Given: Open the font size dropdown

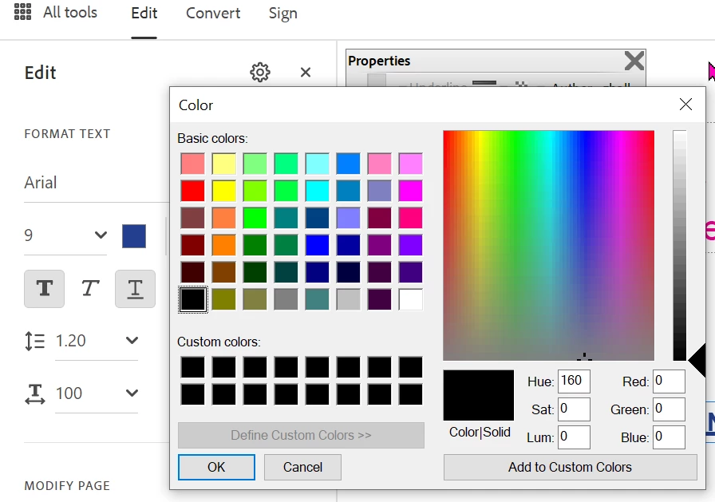Looking at the screenshot, I should [x=101, y=235].
